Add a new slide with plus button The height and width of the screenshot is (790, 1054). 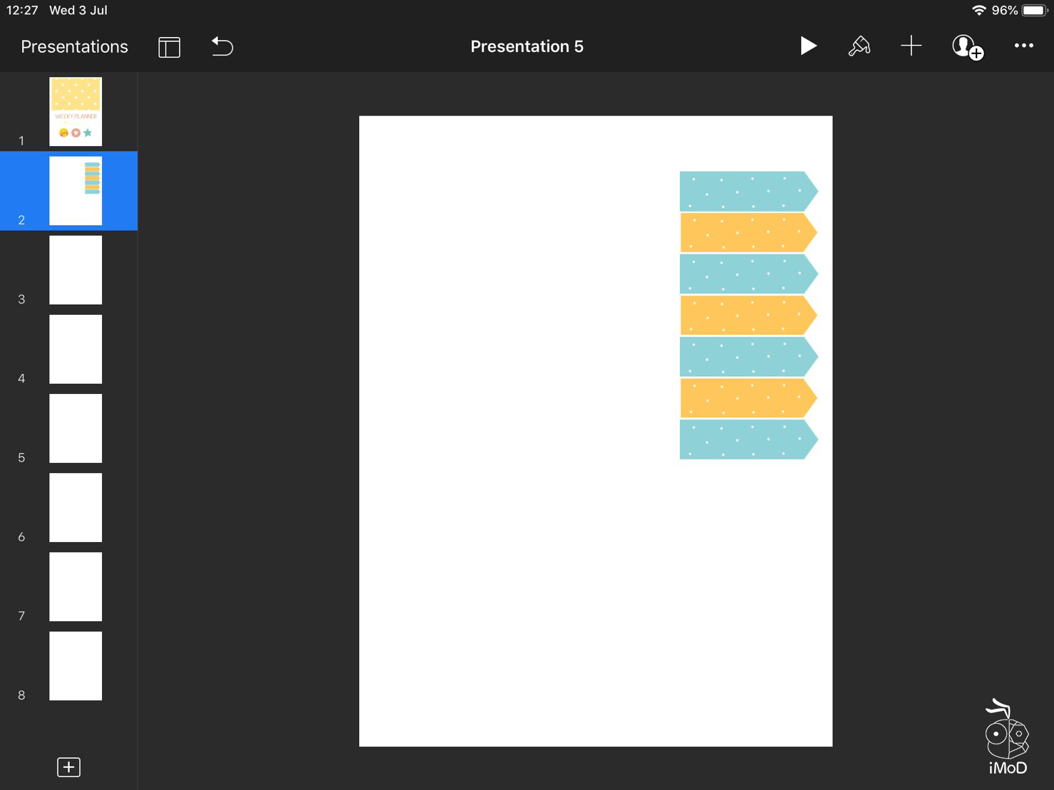coord(68,766)
